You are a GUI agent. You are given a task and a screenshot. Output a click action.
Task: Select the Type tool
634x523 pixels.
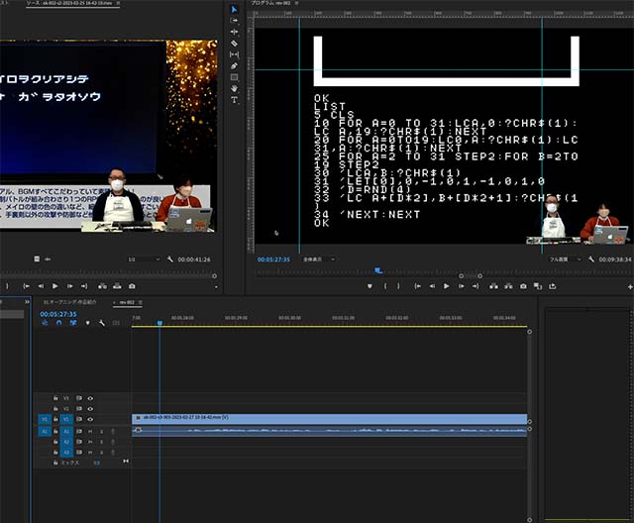235,100
